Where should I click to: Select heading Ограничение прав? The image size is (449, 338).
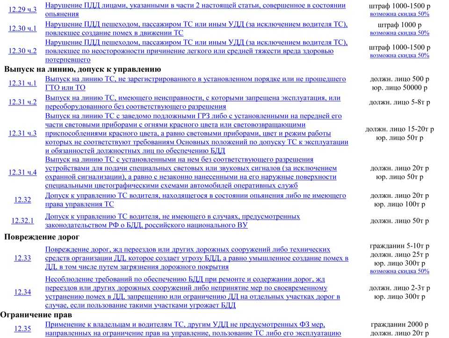click(36, 315)
